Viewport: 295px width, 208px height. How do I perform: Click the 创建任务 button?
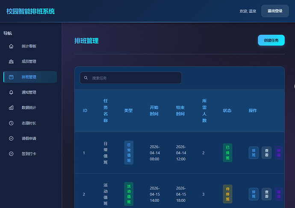tap(271, 40)
